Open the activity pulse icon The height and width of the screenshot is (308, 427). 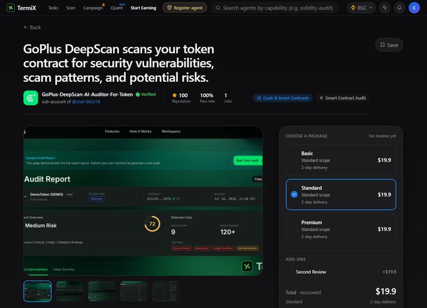pyautogui.click(x=384, y=8)
